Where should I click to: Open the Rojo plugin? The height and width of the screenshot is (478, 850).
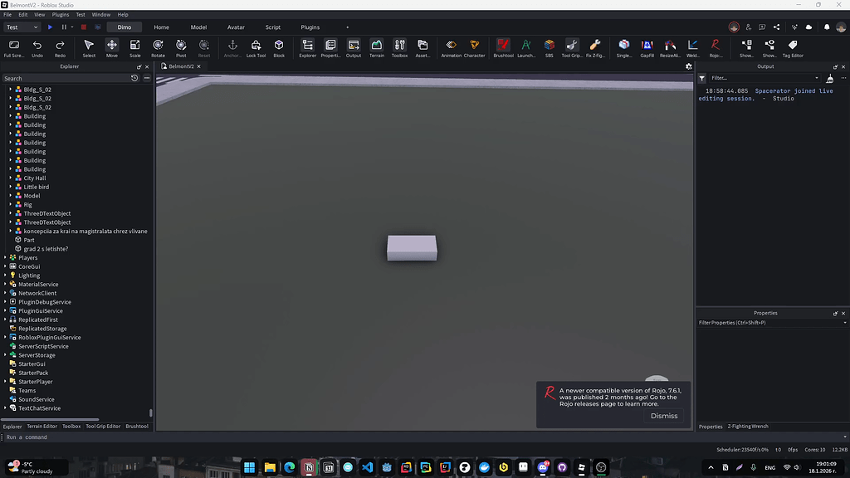click(x=716, y=47)
